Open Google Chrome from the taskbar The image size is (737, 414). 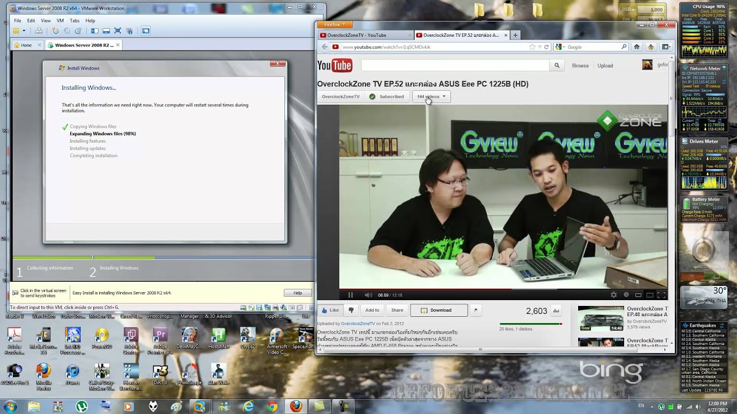272,407
